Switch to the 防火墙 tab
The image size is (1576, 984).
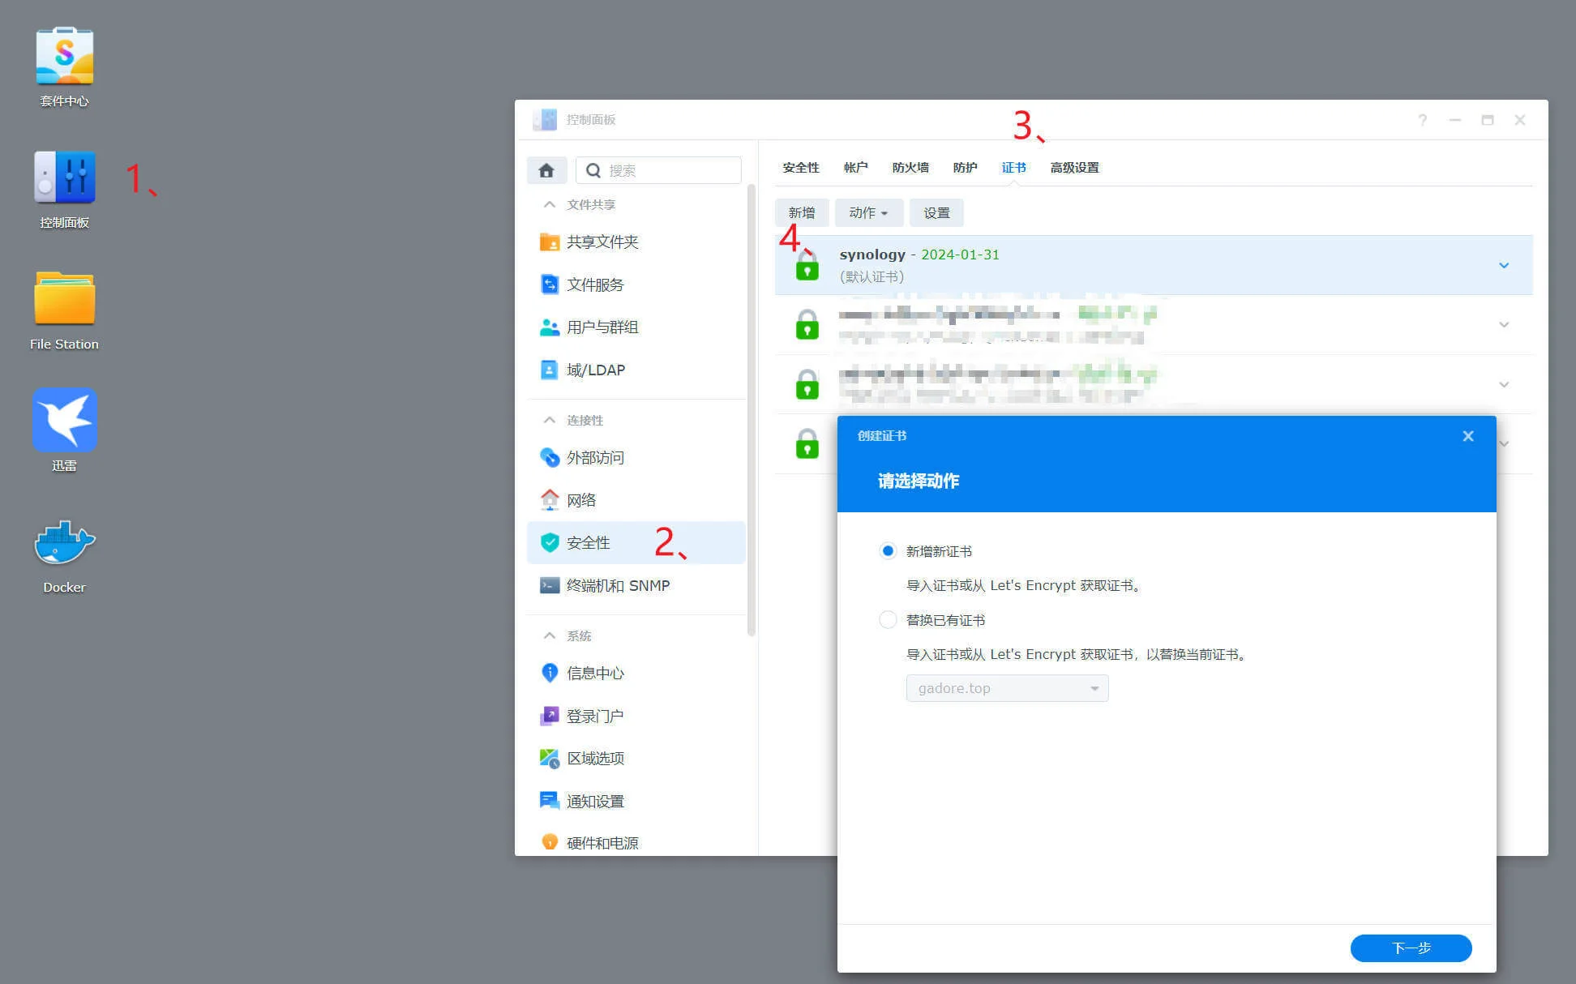pyautogui.click(x=910, y=168)
